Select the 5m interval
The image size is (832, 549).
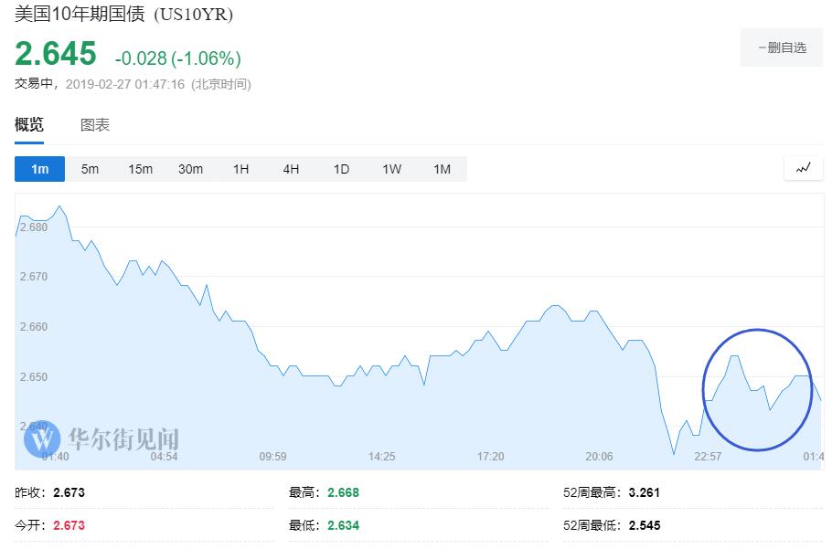(90, 169)
